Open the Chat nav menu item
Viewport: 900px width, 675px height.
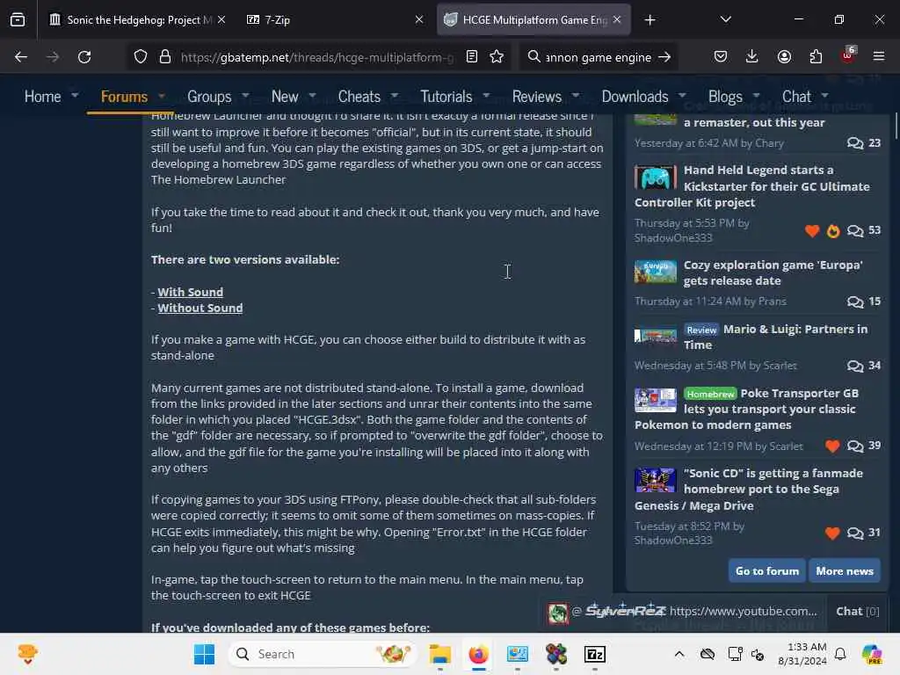(x=796, y=97)
